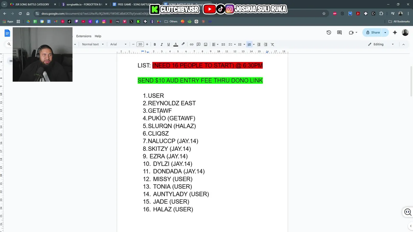Click the add comment icon in toolbar
The width and height of the screenshot is (413, 232).
coord(198,44)
